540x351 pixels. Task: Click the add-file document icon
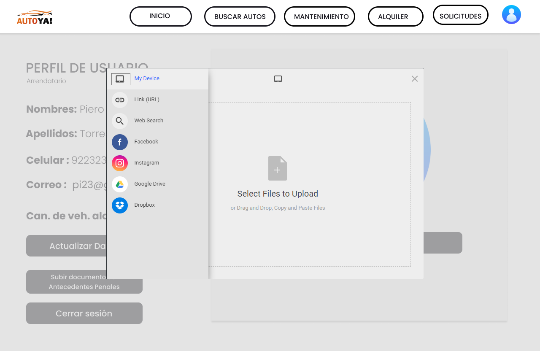coord(278,168)
